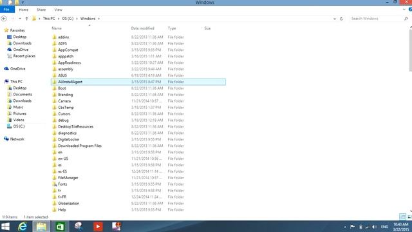Select This PC in navigation pane
412x232 pixels.
(x=16, y=82)
